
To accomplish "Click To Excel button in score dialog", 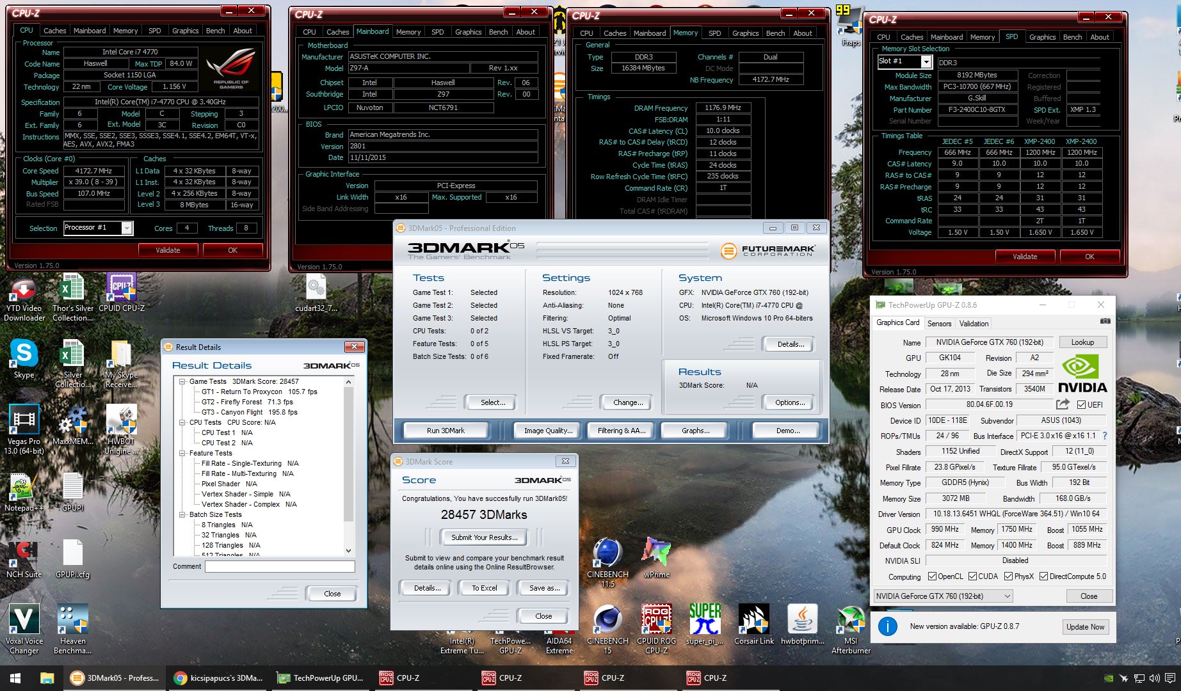I will click(485, 588).
